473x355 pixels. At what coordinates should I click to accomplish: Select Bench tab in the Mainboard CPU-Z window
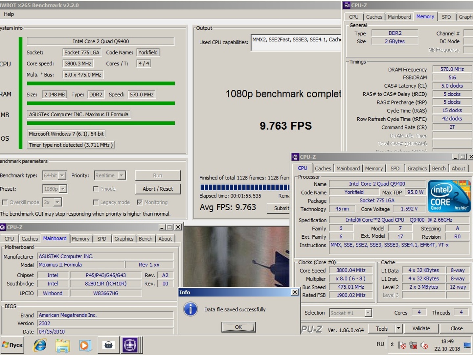click(146, 239)
